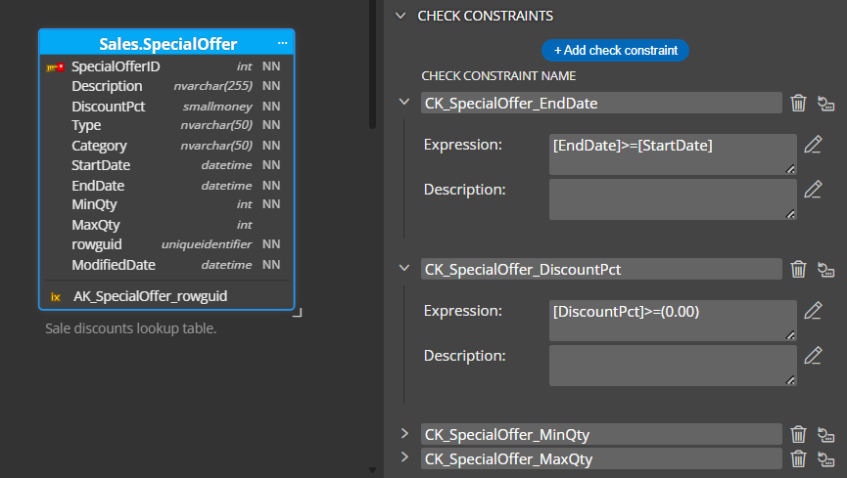Screen dimensions: 847x478
Task: Delete the CK_SpecialOffer_DiscountPct constraint
Action: pyautogui.click(x=798, y=269)
